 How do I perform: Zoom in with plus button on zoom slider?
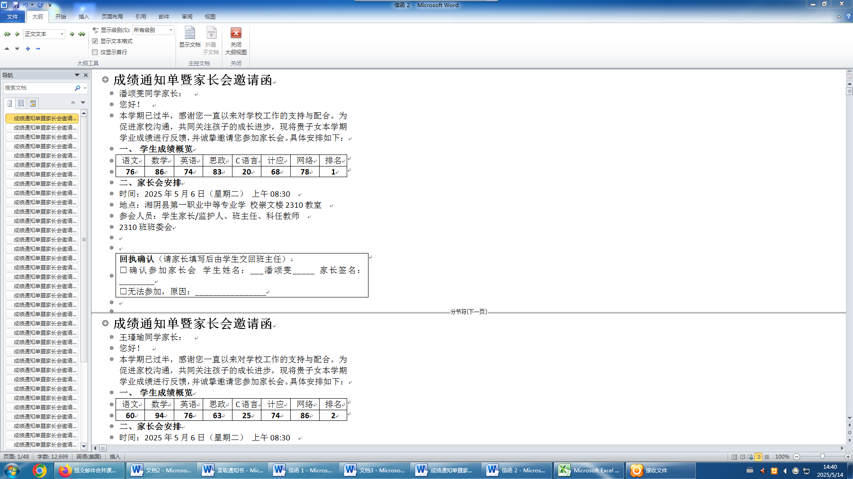848,457
